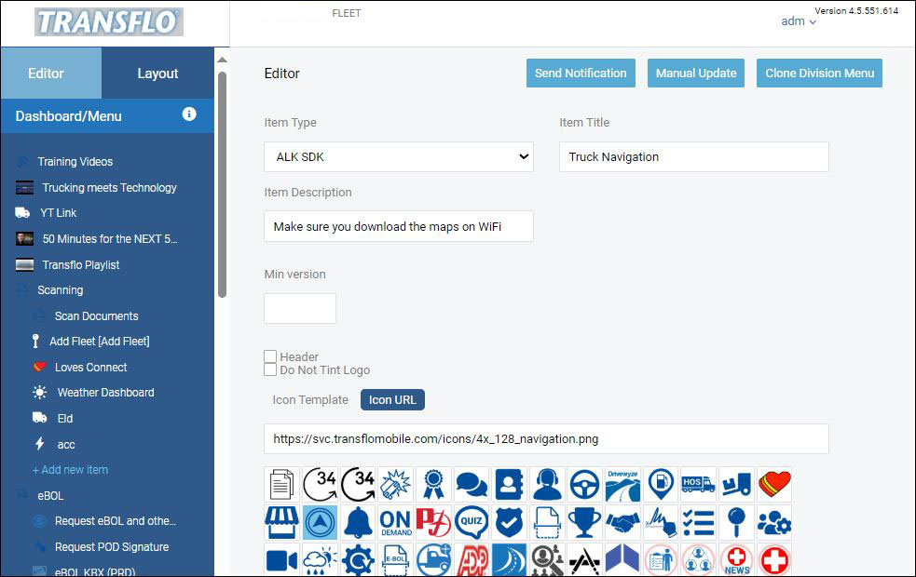Pick the headset support agent icon
Screen dimensions: 916x577
pos(547,484)
